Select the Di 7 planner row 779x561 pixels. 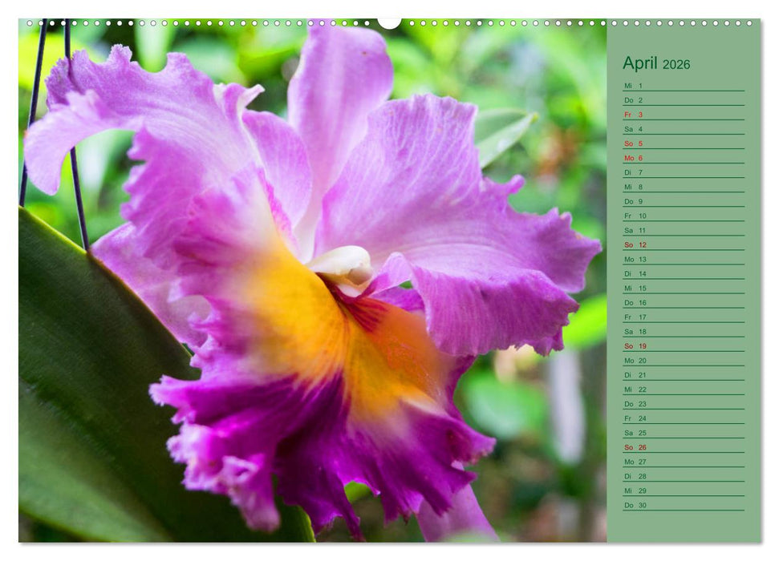pos(682,172)
